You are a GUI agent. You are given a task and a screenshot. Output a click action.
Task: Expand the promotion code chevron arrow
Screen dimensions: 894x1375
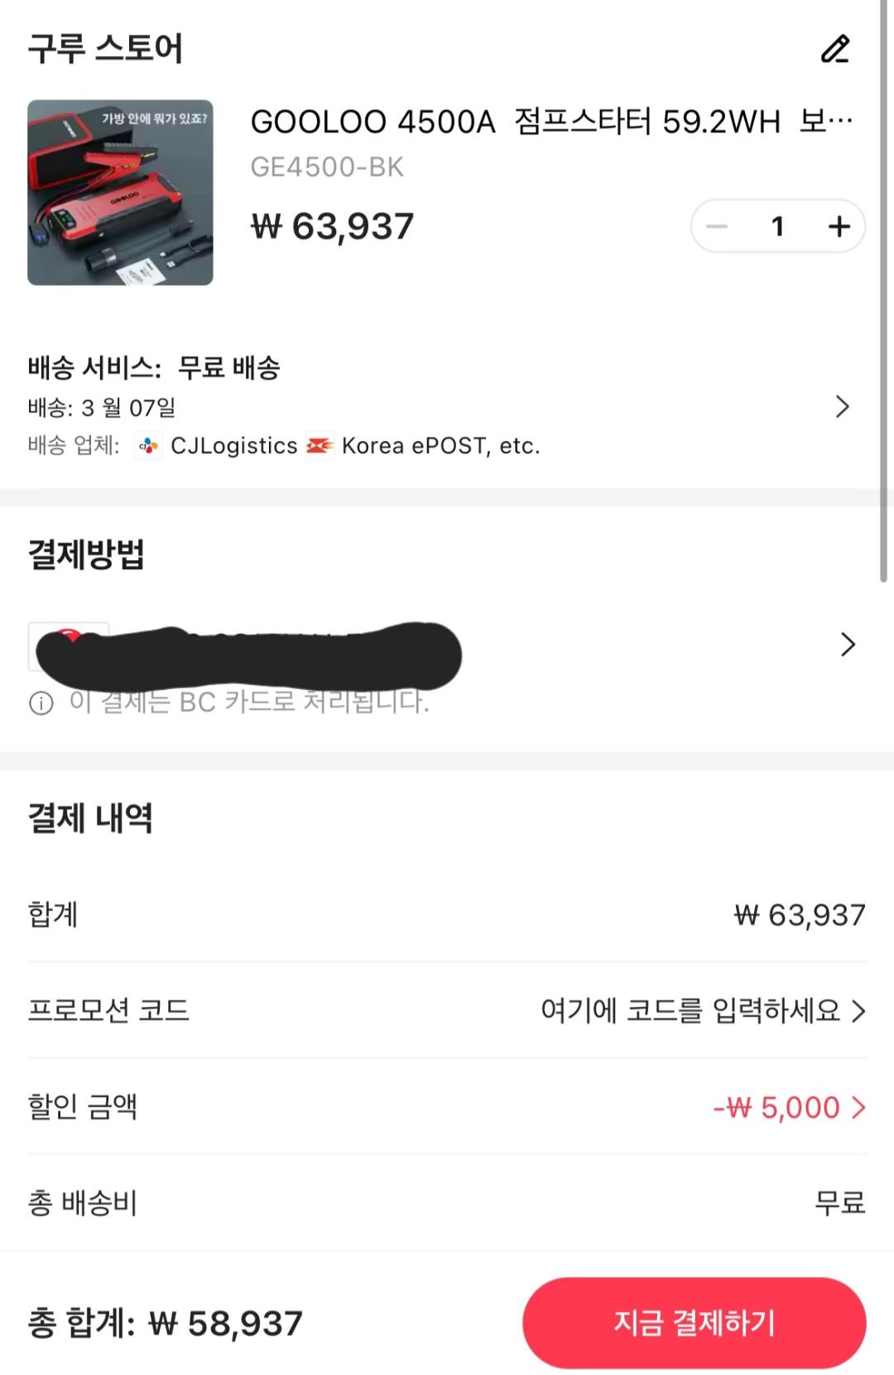click(x=858, y=1011)
